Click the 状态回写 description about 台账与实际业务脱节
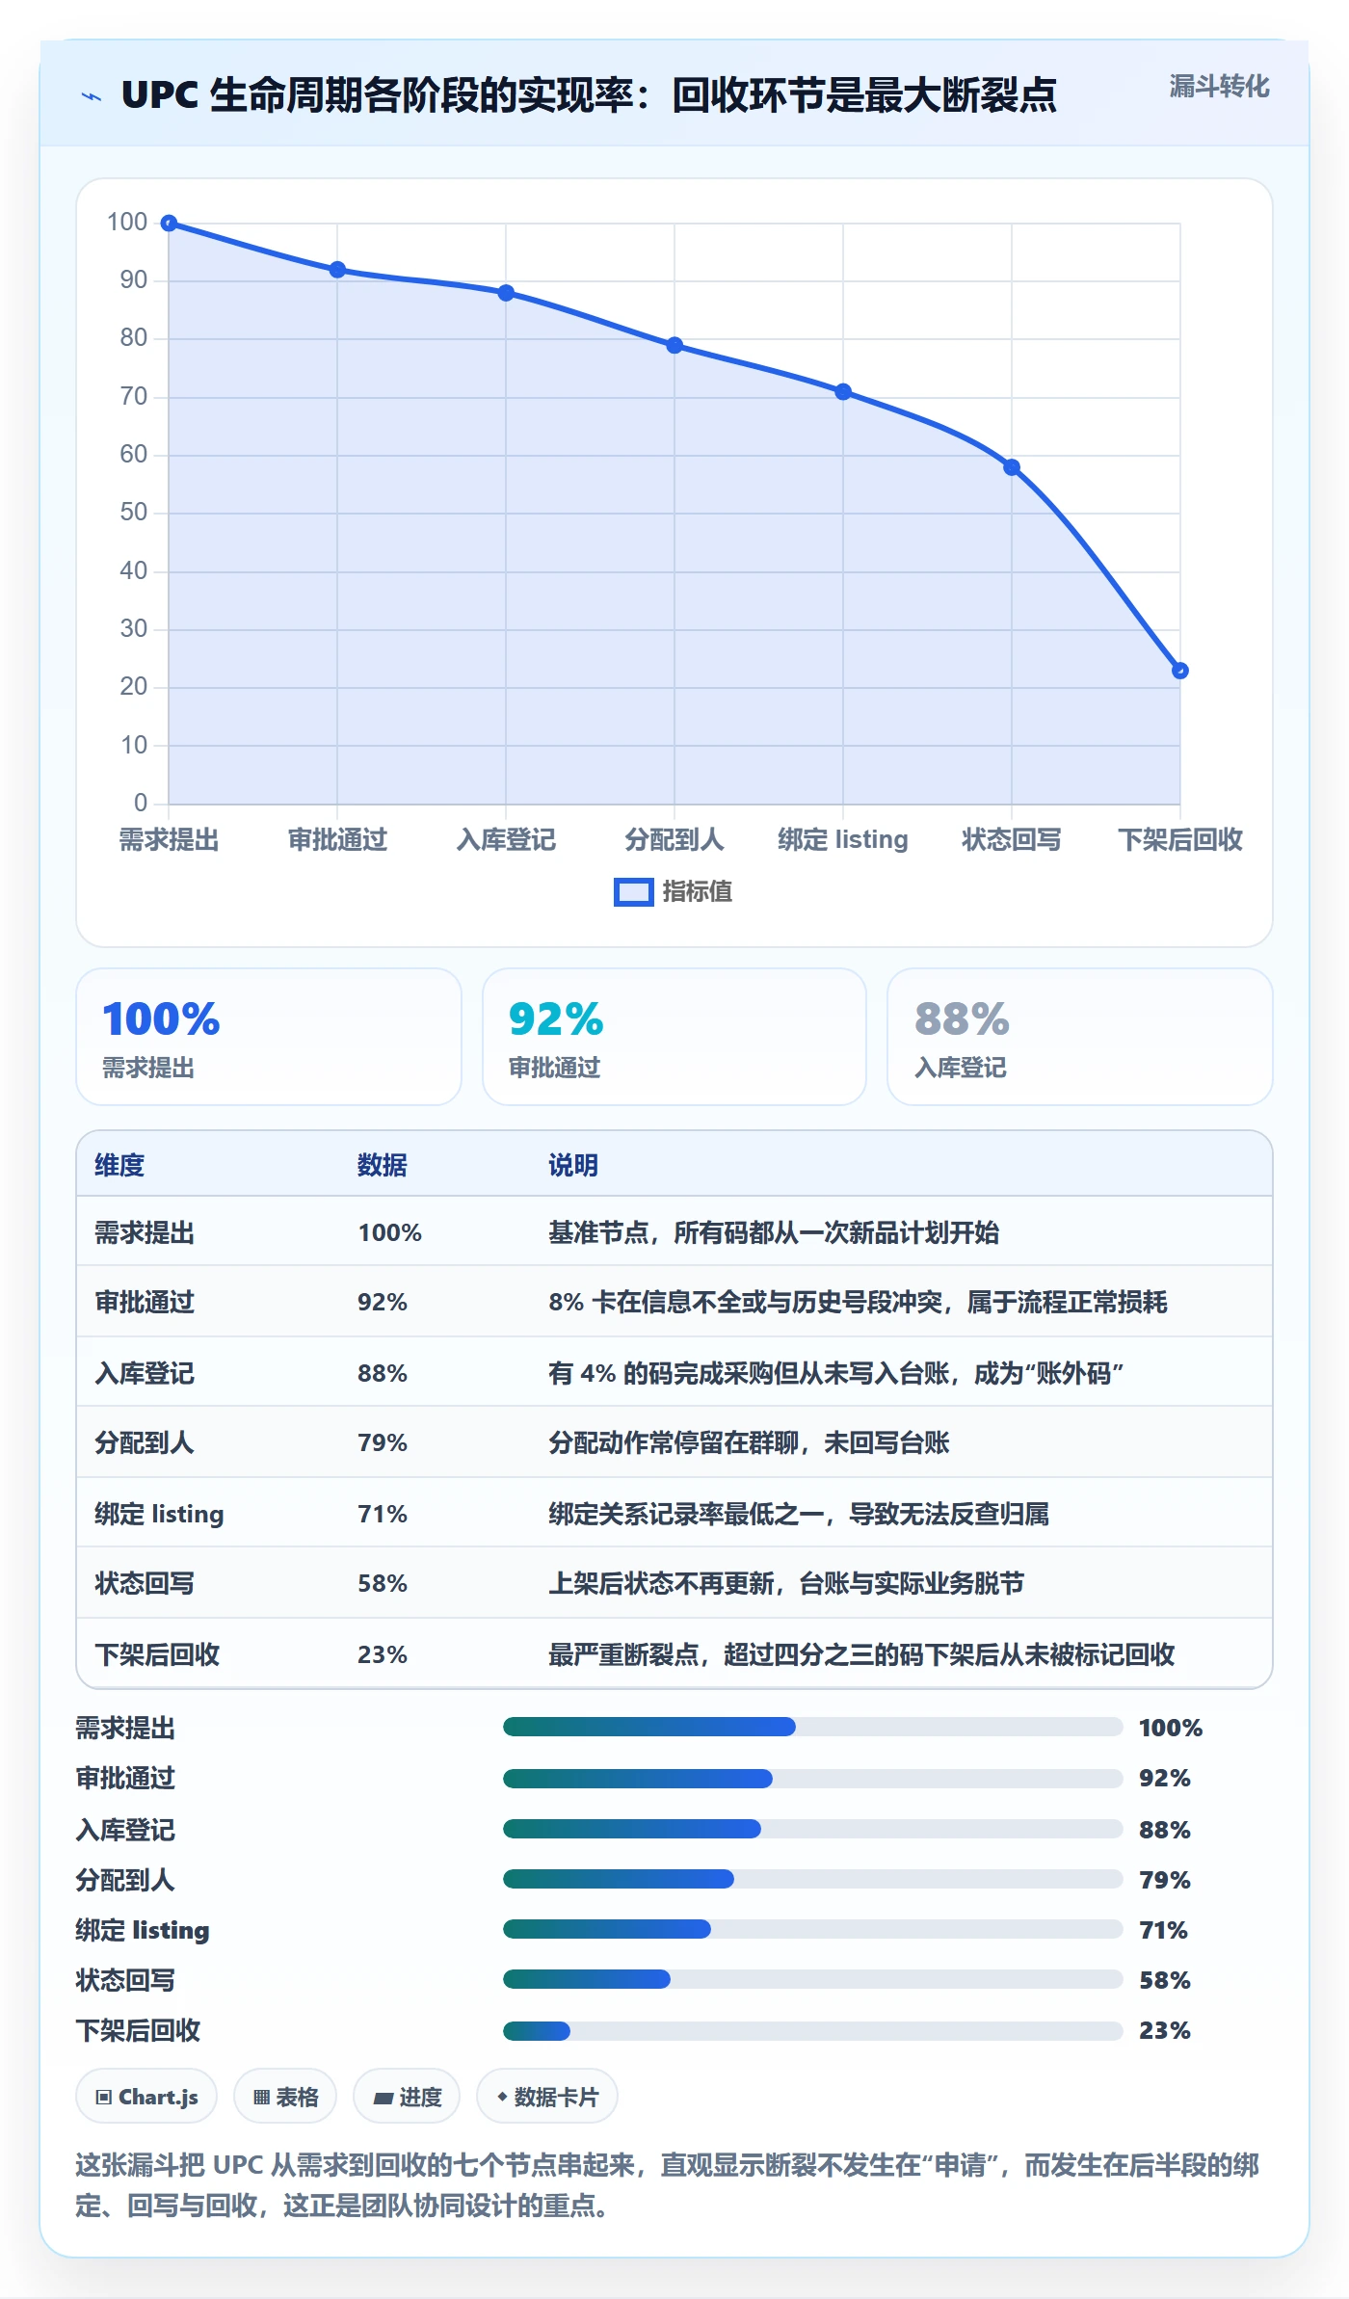Viewport: 1349px width, 2299px height. click(786, 1583)
